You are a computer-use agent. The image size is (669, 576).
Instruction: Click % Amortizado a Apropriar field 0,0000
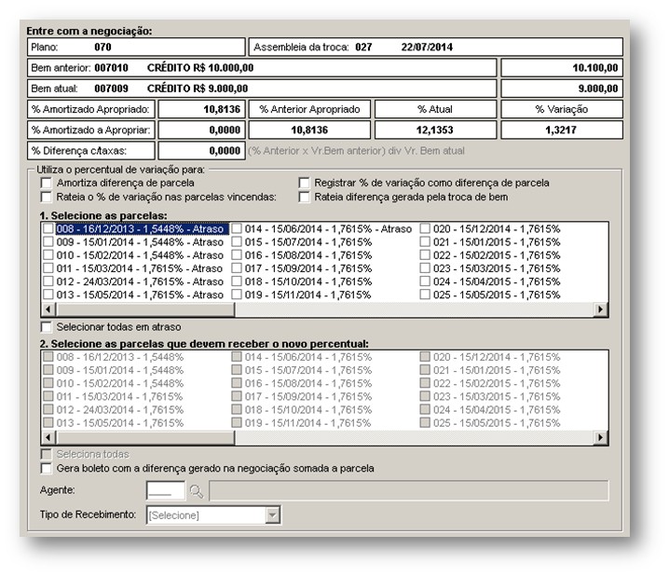(202, 130)
